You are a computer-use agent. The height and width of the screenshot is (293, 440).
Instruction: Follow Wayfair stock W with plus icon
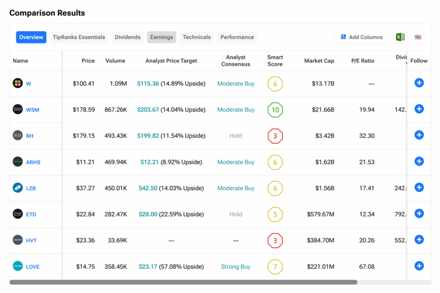pos(419,83)
